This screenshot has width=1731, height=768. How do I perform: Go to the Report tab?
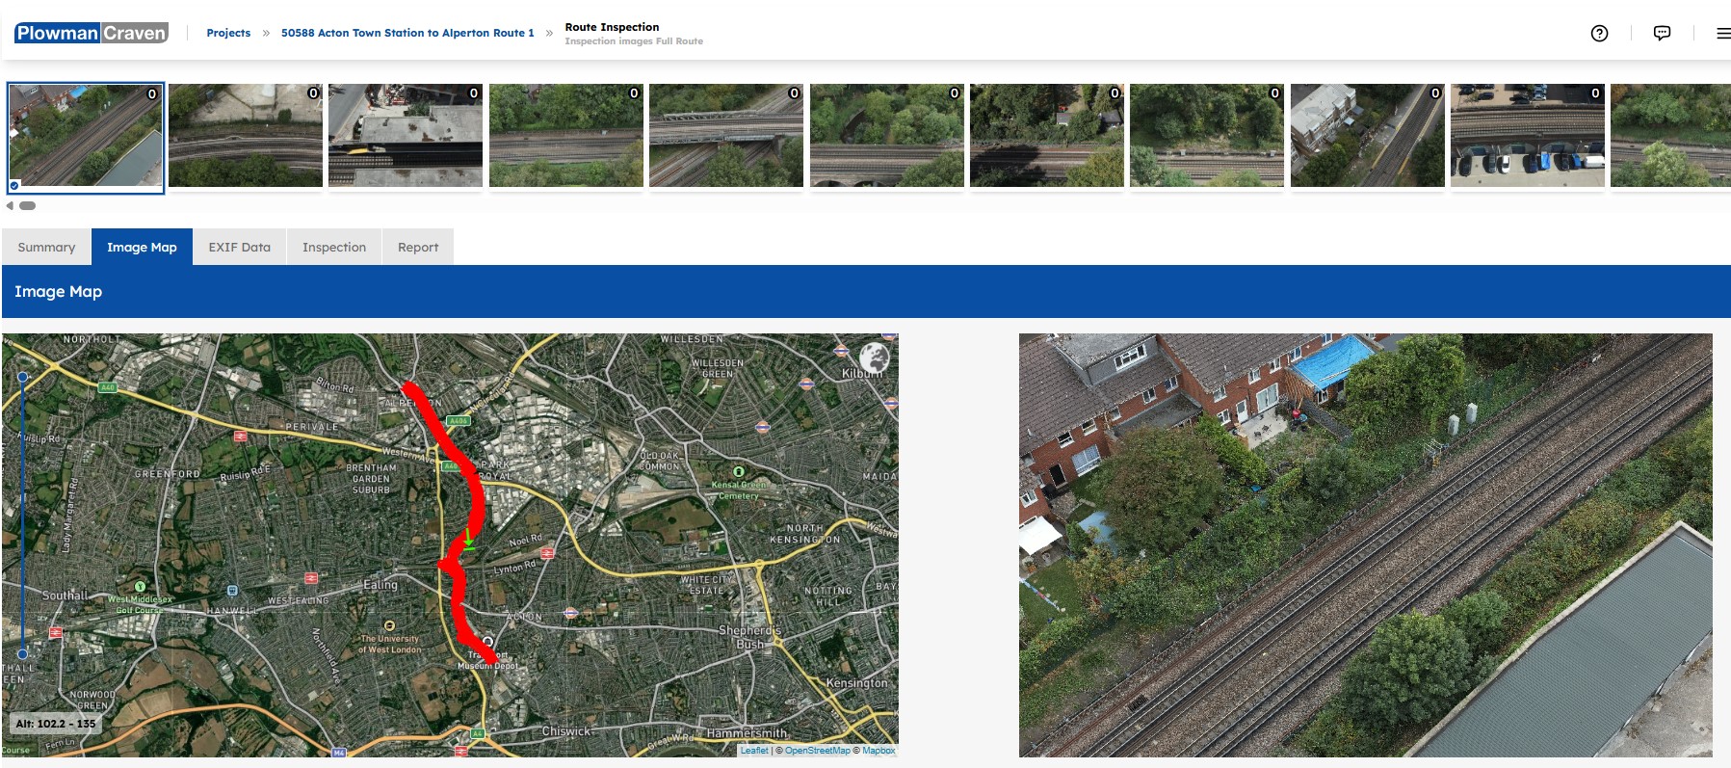pos(417,248)
